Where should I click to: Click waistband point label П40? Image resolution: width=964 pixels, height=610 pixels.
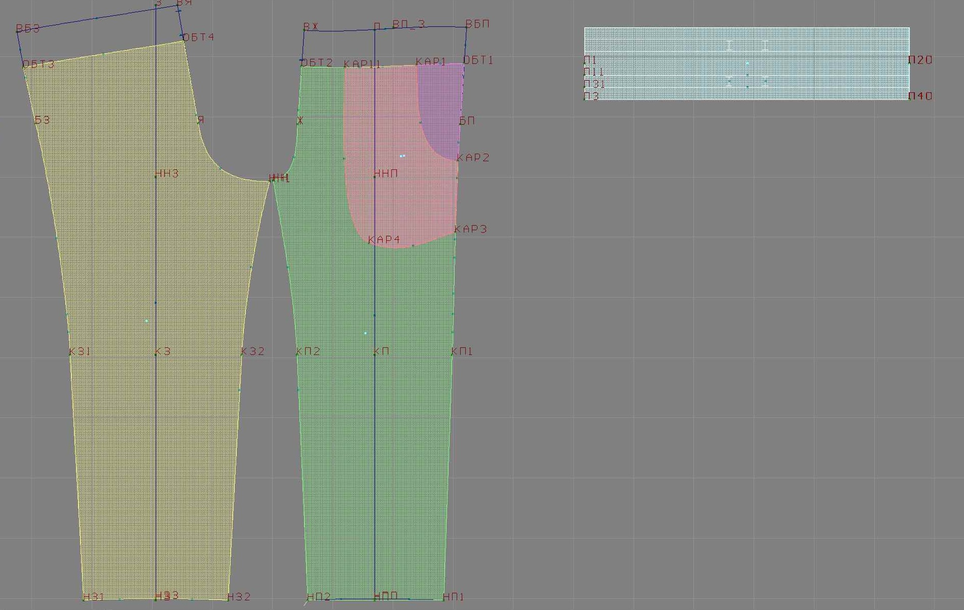920,96
